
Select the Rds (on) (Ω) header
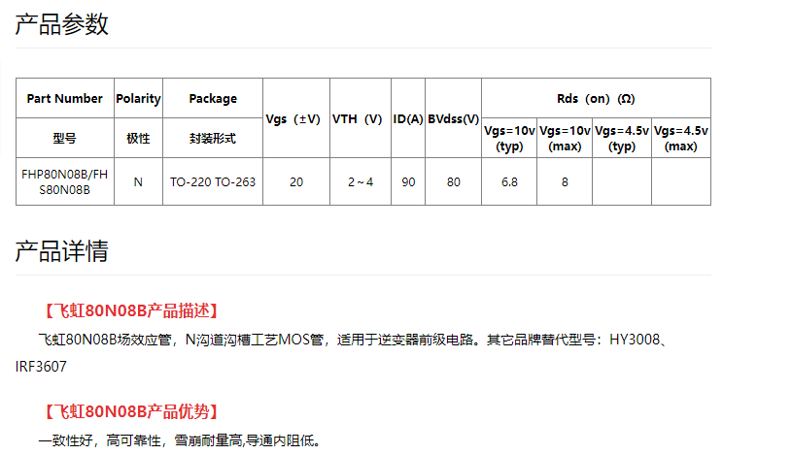coord(596,98)
